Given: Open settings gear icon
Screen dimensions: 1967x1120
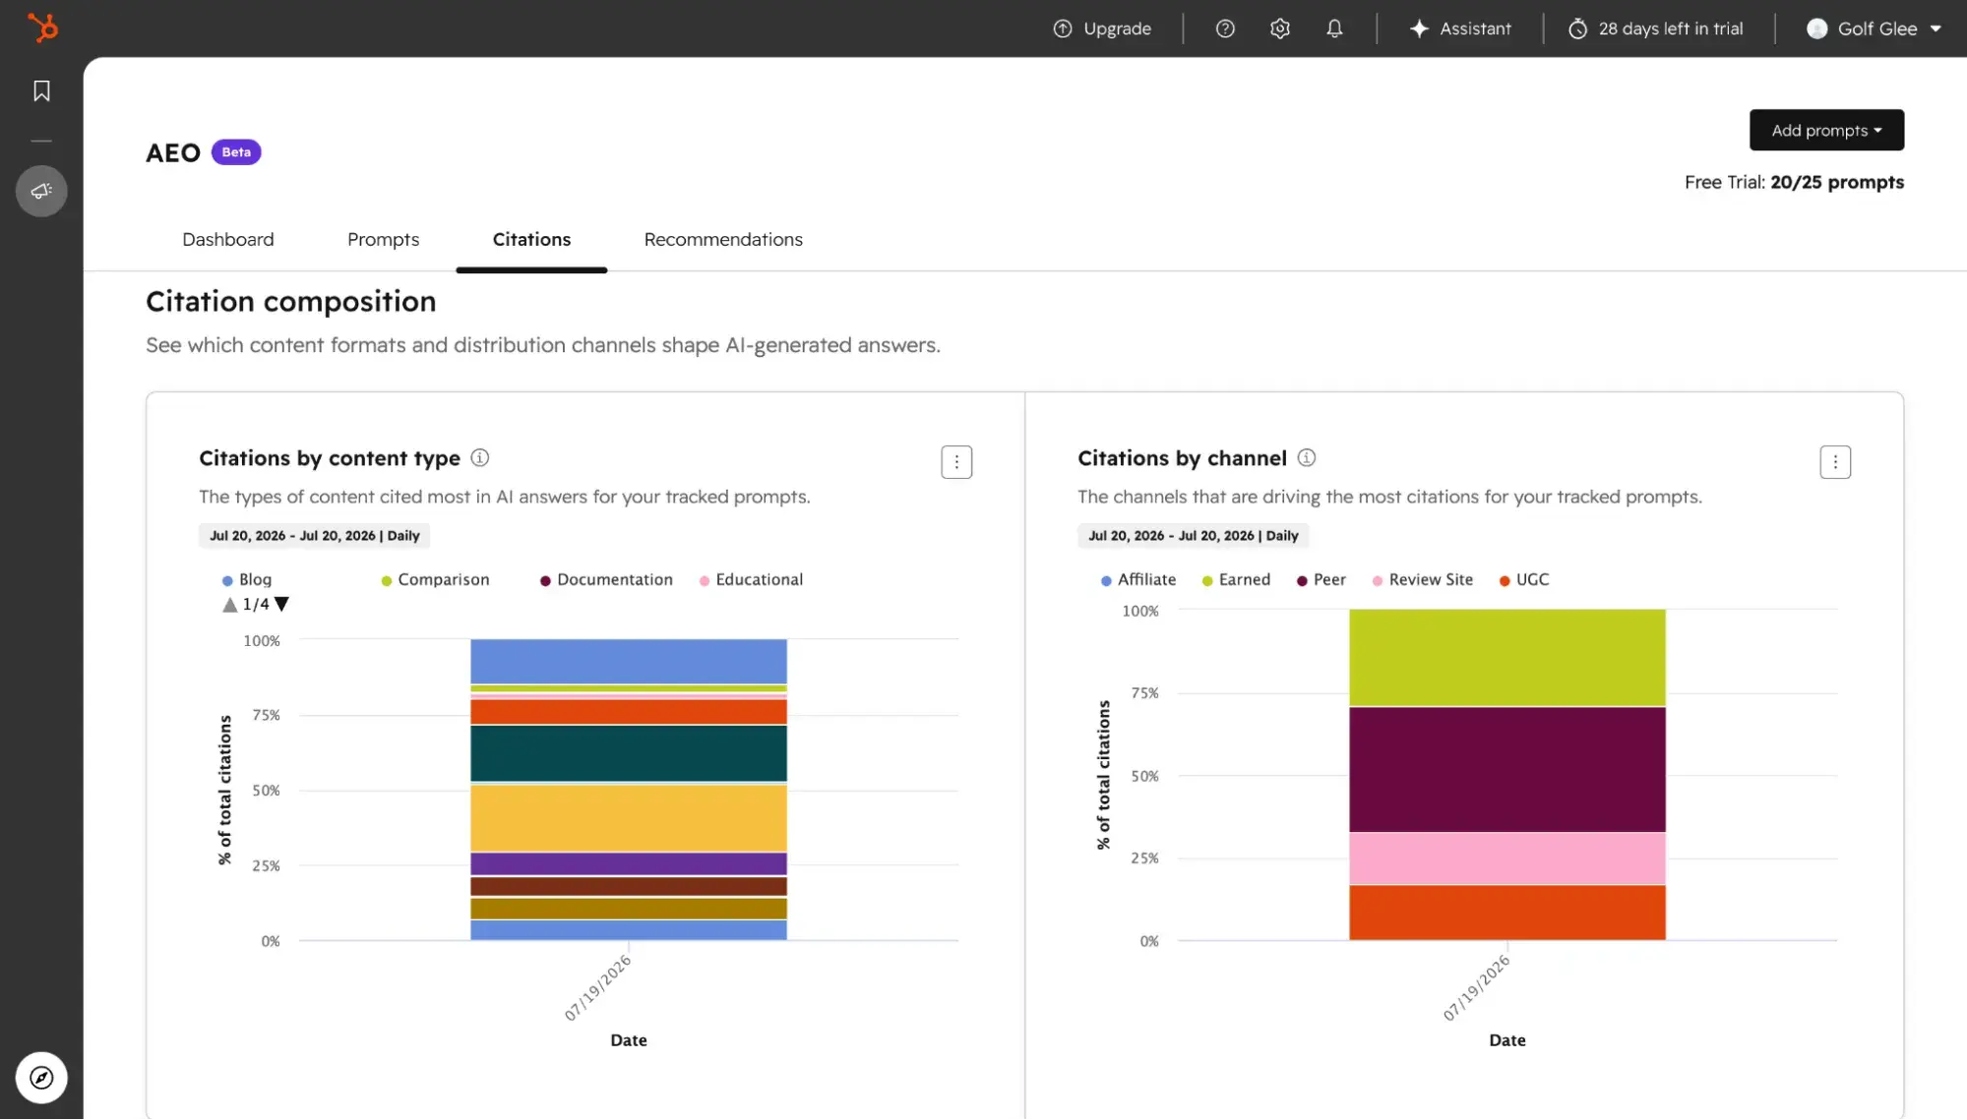Looking at the screenshot, I should [1279, 29].
